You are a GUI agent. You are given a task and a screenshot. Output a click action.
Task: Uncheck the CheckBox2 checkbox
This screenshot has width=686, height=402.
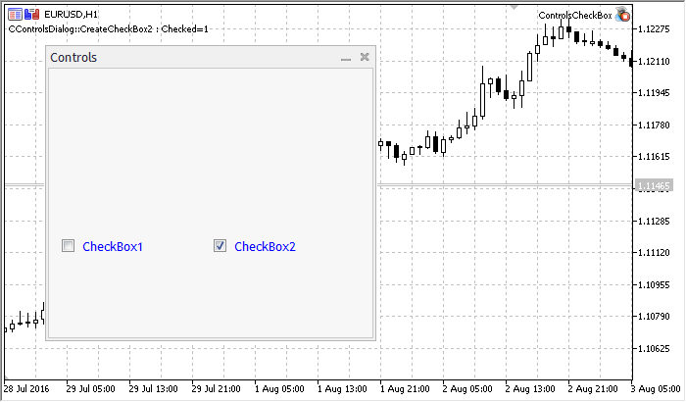click(x=220, y=246)
